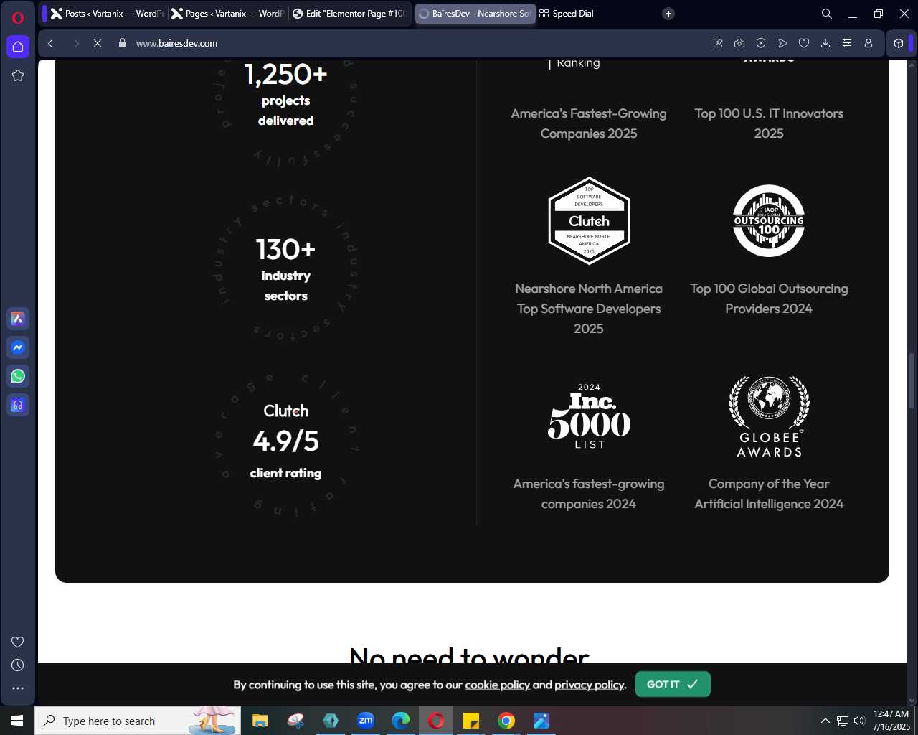Open the Windows Start menu
The height and width of the screenshot is (735, 918).
(17, 721)
